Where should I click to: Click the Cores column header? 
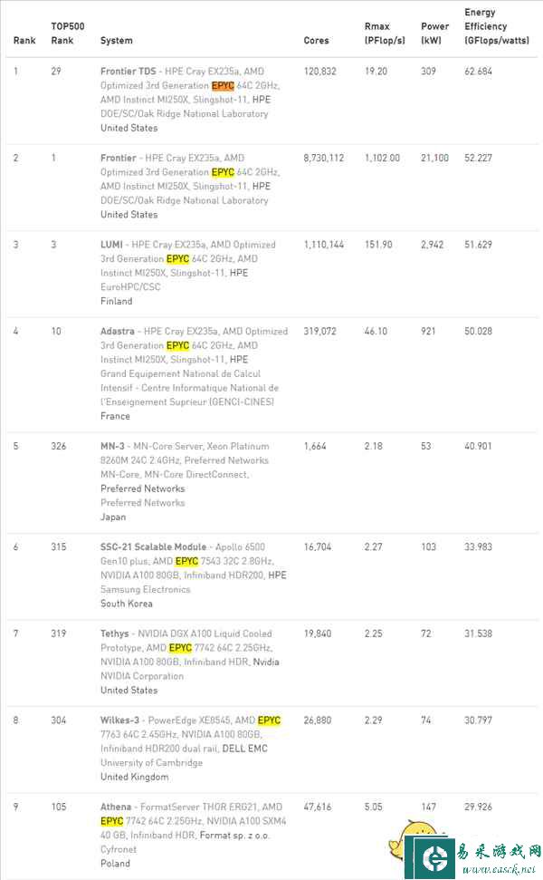point(316,41)
